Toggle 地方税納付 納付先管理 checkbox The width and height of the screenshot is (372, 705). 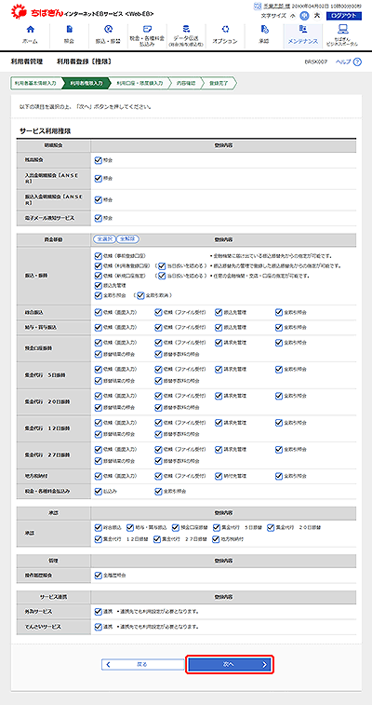coord(219,476)
